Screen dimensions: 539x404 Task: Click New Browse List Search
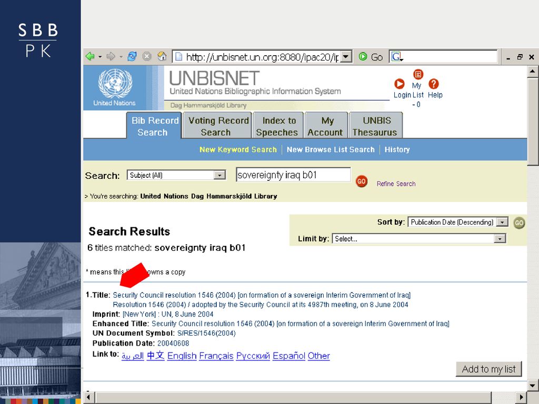(x=331, y=149)
